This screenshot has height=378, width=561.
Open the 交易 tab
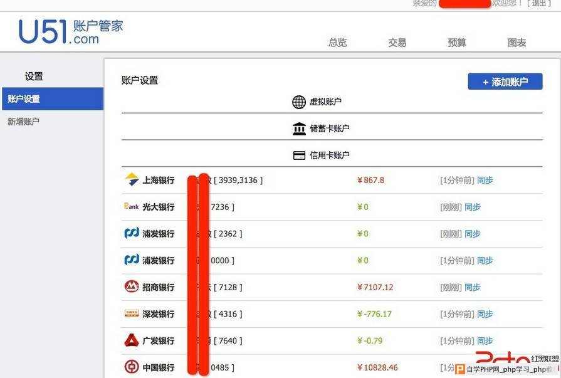(397, 43)
